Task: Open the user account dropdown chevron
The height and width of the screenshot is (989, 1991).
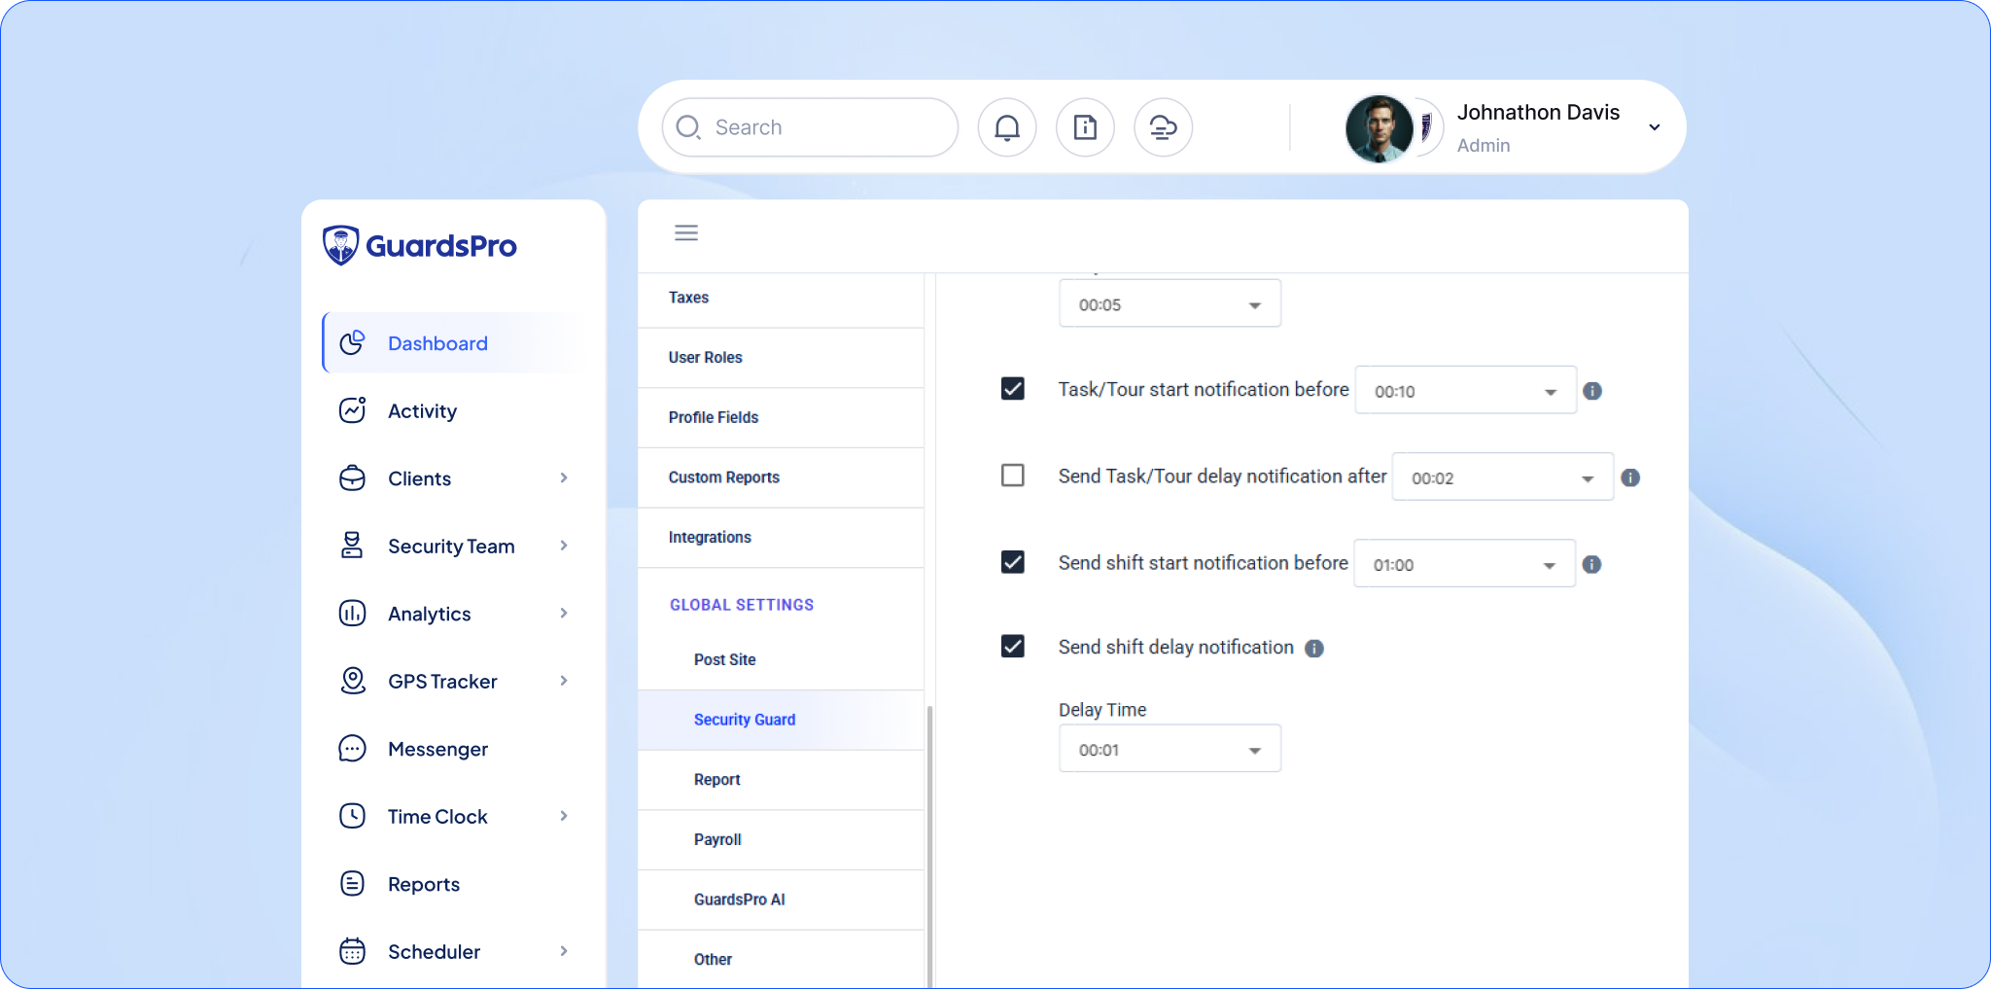Action: click(x=1655, y=127)
